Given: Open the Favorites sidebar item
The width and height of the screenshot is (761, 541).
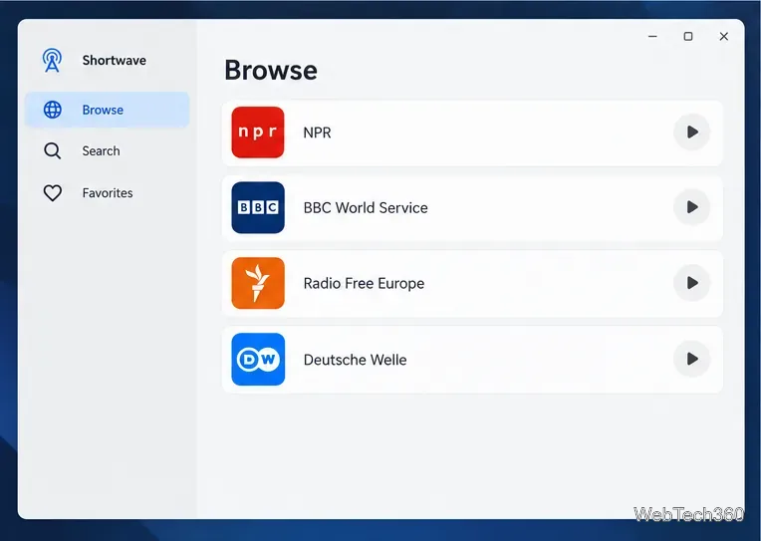Looking at the screenshot, I should pos(108,193).
